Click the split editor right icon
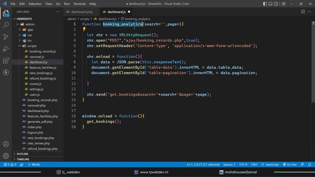Viewport: 315px width, 177px height. click(303, 12)
